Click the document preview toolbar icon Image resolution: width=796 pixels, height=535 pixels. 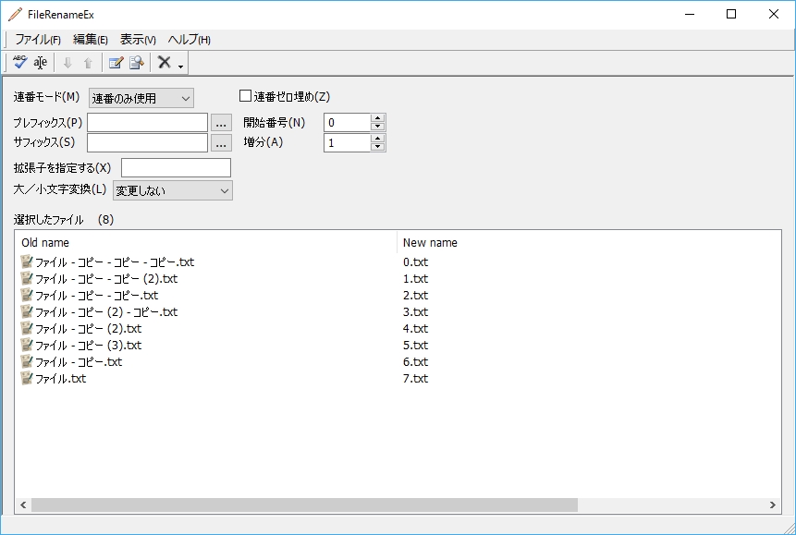135,62
